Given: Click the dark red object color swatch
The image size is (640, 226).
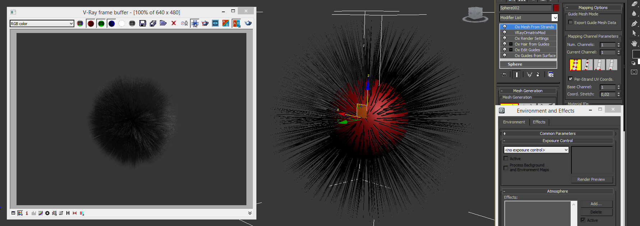Looking at the screenshot, I should click(556, 8).
